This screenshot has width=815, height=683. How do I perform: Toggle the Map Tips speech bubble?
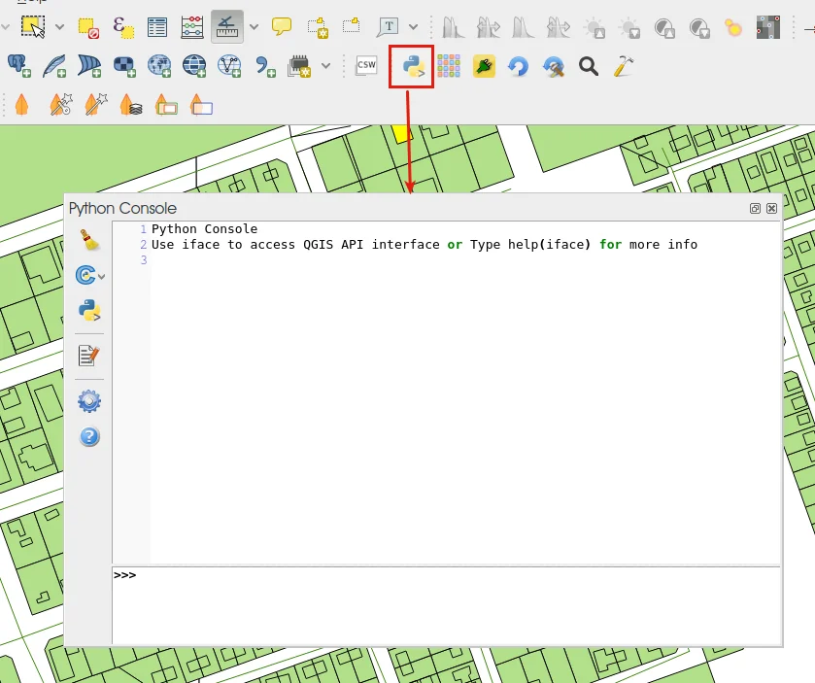point(282,27)
